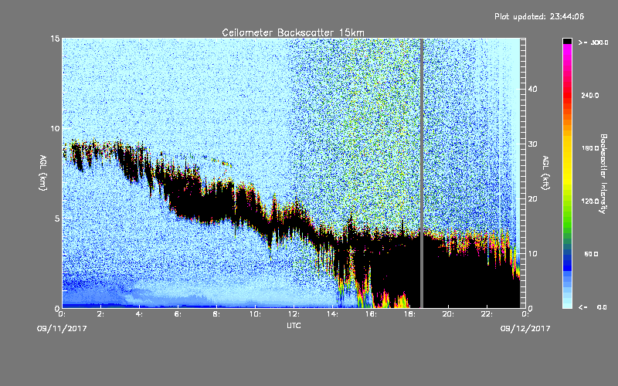
Task: Click the 10 tick label on left km axis
Action: 55,128
